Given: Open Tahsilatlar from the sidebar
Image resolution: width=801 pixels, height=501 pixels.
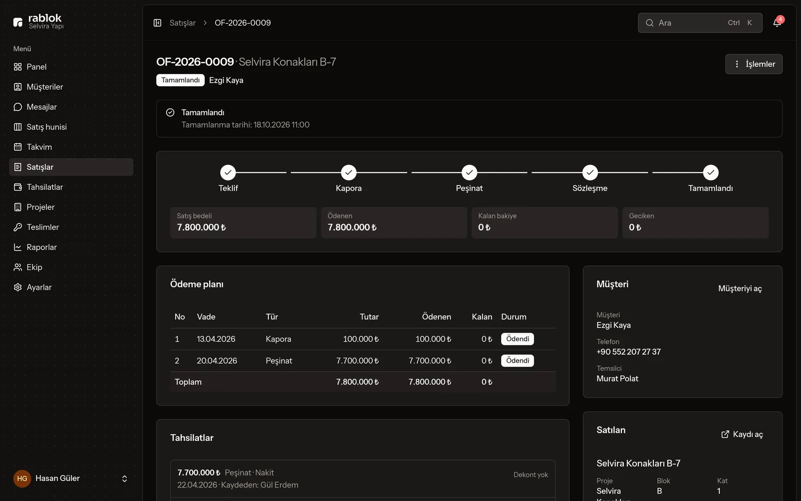Looking at the screenshot, I should point(71,187).
